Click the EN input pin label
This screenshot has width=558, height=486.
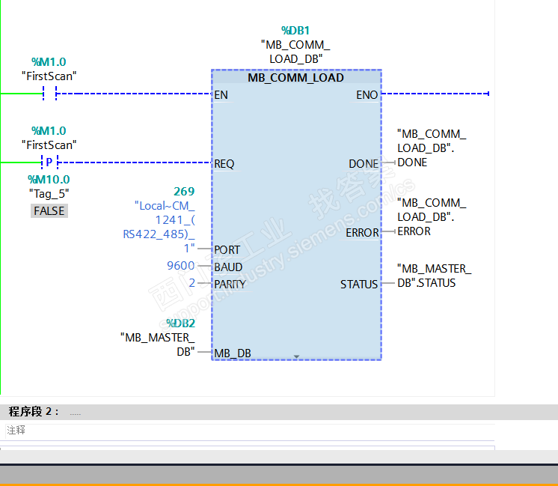pyautogui.click(x=221, y=95)
